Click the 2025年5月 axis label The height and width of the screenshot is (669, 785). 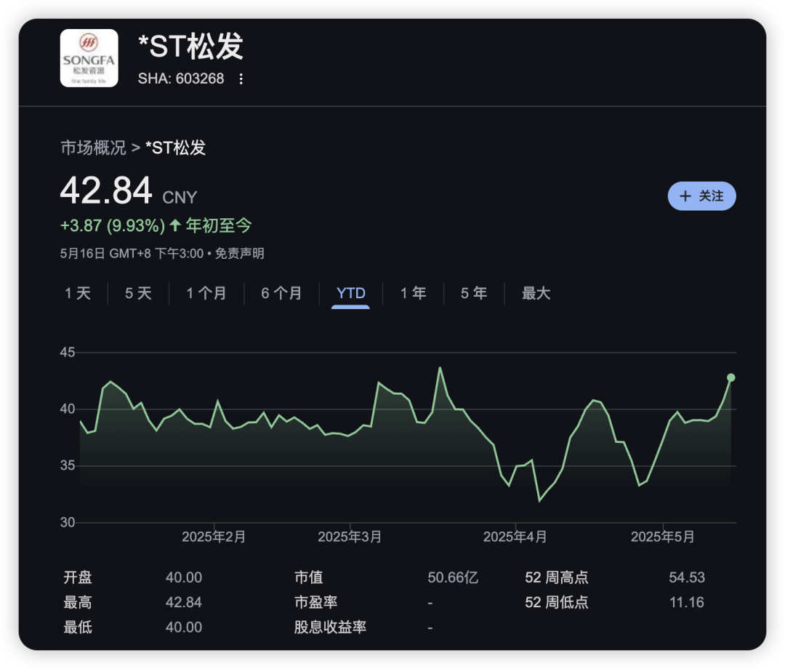pos(663,537)
